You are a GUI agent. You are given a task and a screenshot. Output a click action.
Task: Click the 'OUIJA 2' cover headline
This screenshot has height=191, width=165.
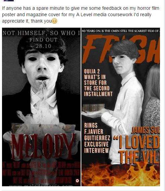92,71
